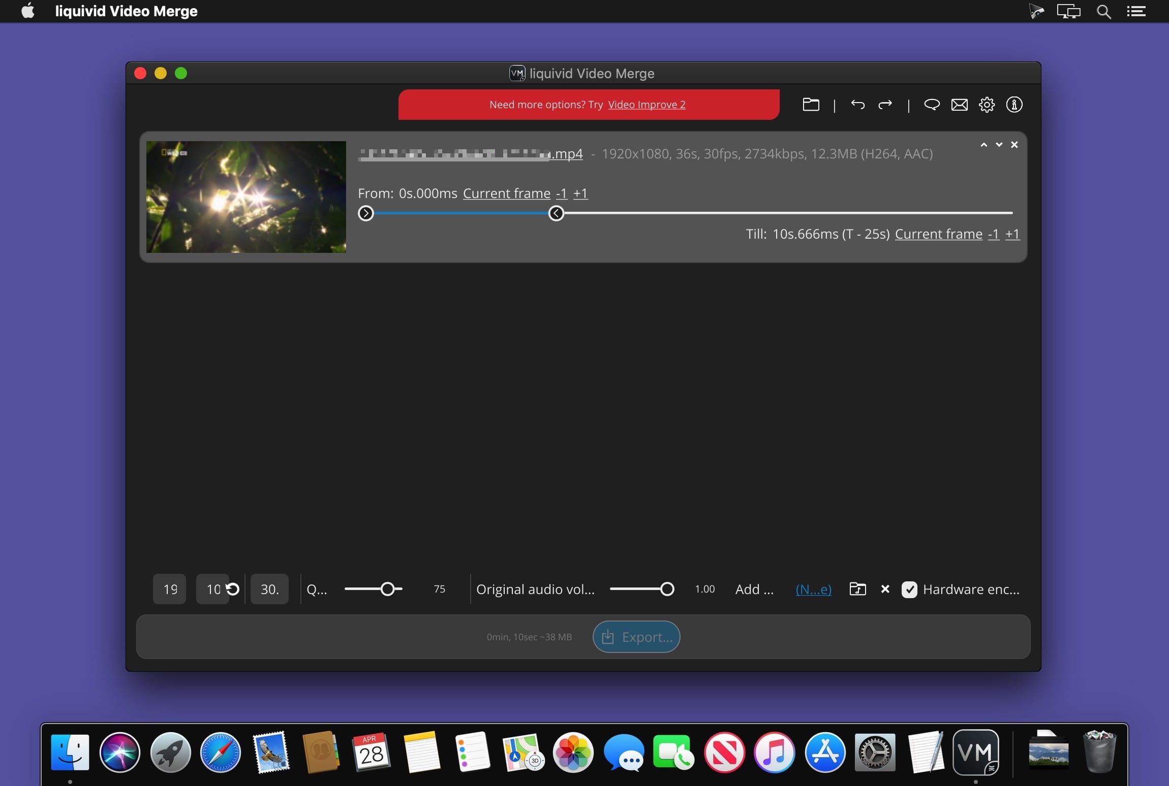
Task: Step the Till point back one frame
Action: [x=993, y=234]
